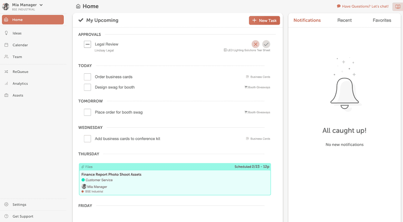
Task: Open the Finance Report Photo Shoot Assets card
Action: click(x=111, y=174)
